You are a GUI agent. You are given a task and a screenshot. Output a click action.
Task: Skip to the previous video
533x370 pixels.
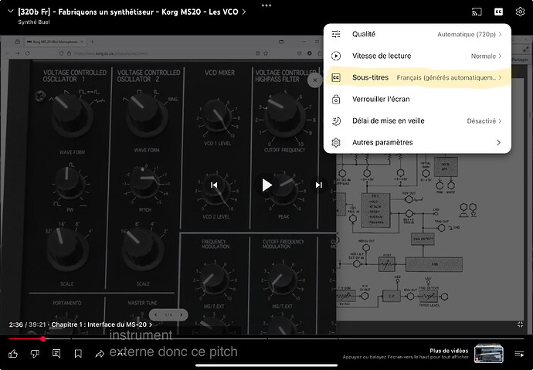[x=214, y=185]
